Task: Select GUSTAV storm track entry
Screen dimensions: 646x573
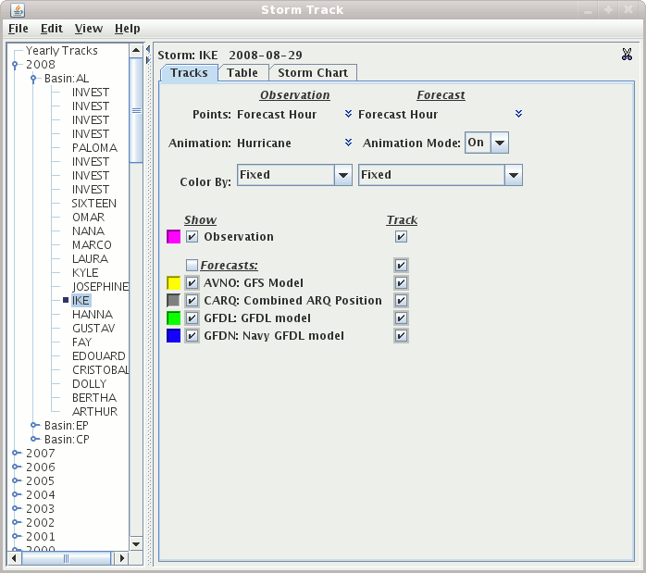Action: click(x=93, y=329)
